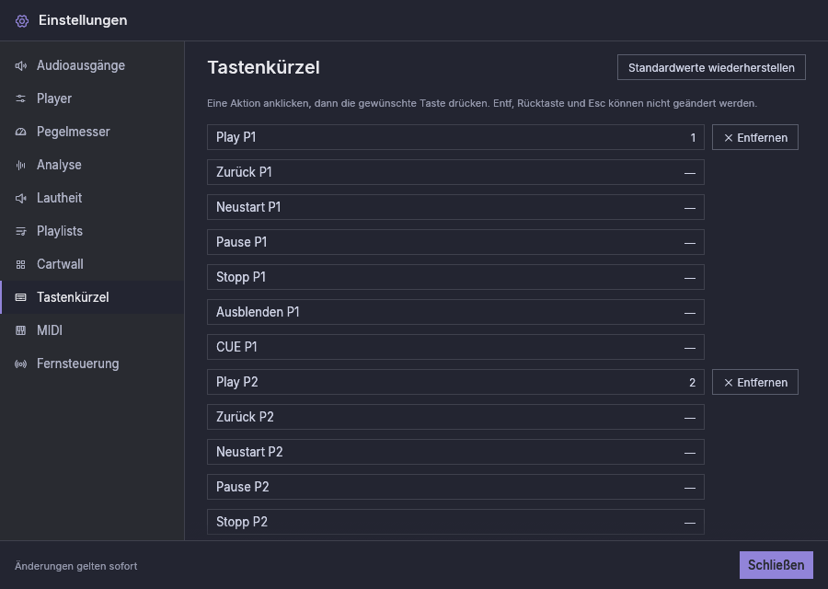Click the Audioausgänge speaker icon
Image resolution: width=828 pixels, height=589 pixels.
(20, 65)
